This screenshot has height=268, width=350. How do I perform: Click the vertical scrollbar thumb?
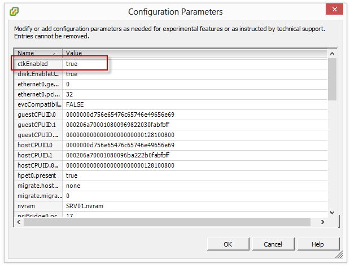[333, 79]
